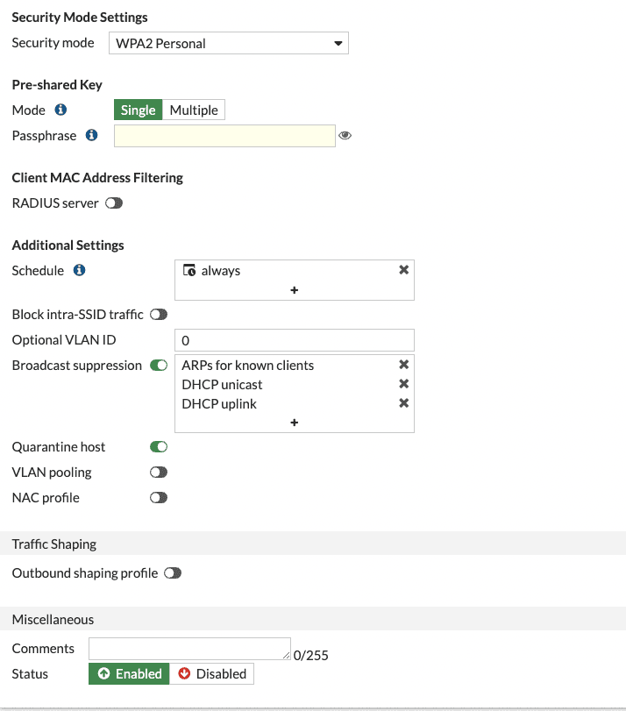This screenshot has height=711, width=626.
Task: Toggle the RADIUS server switch
Action: pyautogui.click(x=114, y=203)
